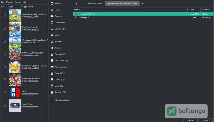Open the Nintendo Switch path segment
The height and width of the screenshot is (122, 214).
coord(95,3)
